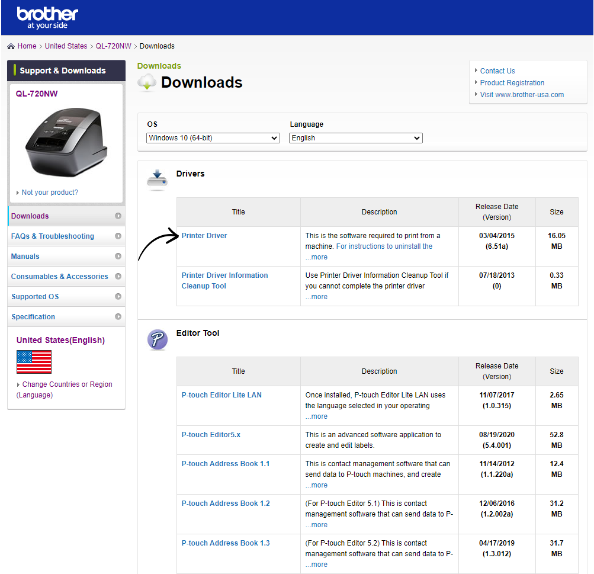
Task: Click the United States flag icon
Action: tap(34, 362)
